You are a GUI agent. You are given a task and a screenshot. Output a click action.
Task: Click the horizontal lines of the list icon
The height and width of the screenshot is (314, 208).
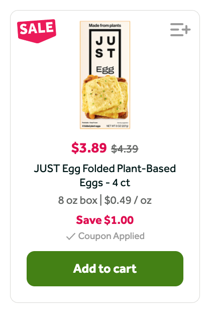[177, 30]
